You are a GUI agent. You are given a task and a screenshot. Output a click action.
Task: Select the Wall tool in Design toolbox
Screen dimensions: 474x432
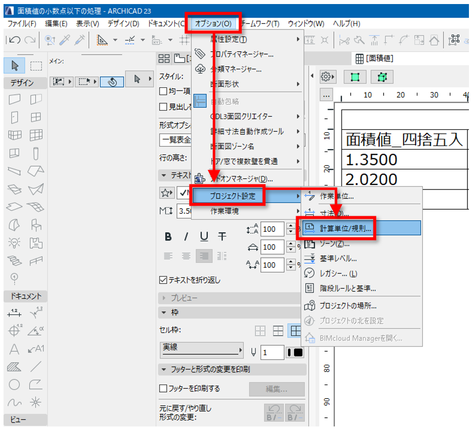point(15,99)
